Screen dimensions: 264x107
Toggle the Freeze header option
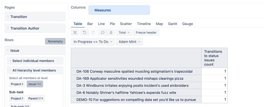pyautogui.click(x=146, y=33)
